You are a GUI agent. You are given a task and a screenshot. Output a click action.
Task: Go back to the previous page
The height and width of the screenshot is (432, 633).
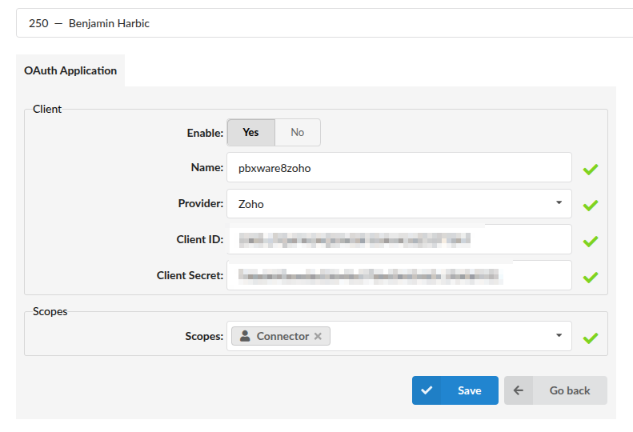pyautogui.click(x=555, y=390)
